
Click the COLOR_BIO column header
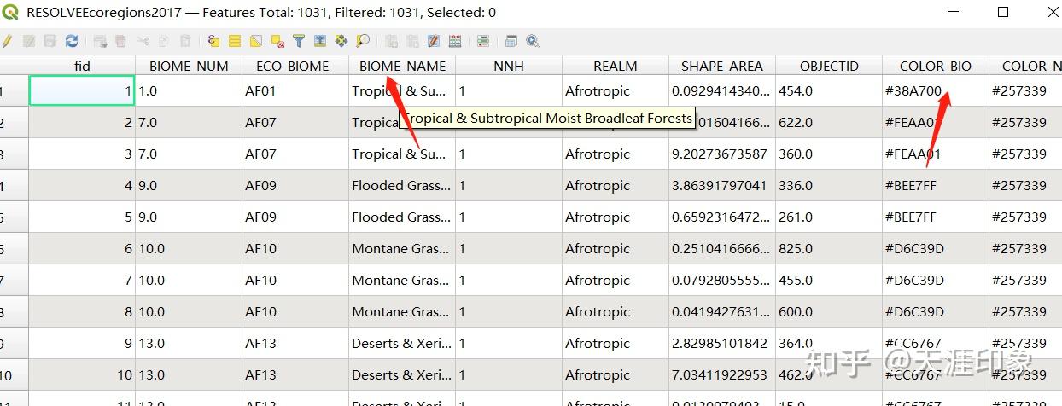pos(936,66)
